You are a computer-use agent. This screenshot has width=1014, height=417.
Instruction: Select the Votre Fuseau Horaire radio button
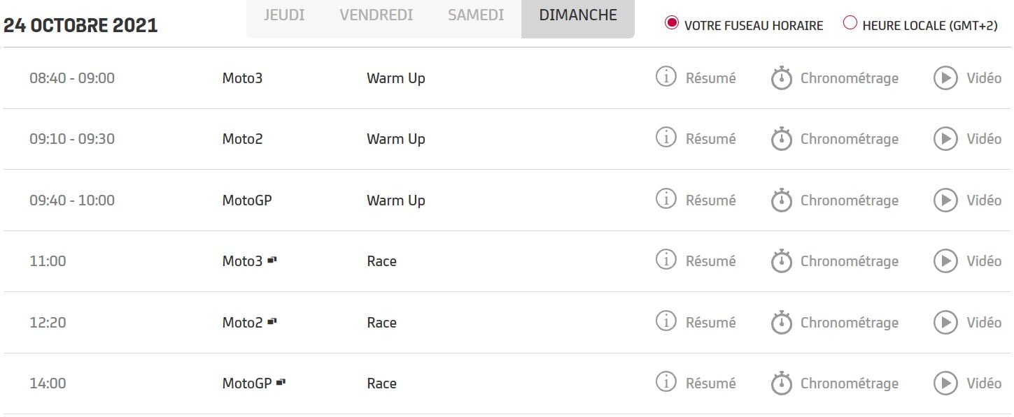672,24
